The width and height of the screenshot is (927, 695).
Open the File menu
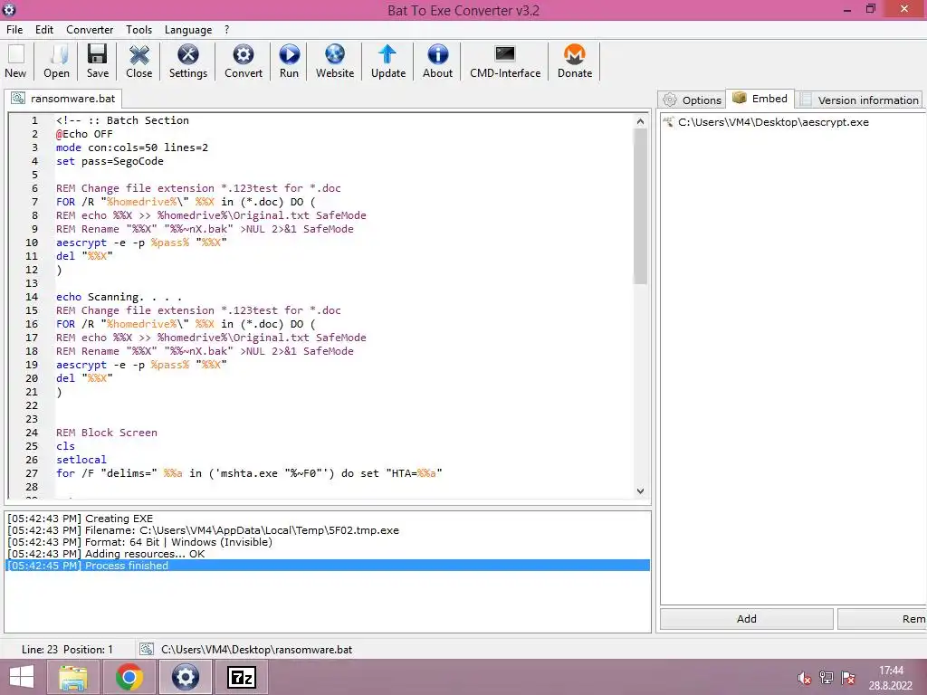[14, 30]
